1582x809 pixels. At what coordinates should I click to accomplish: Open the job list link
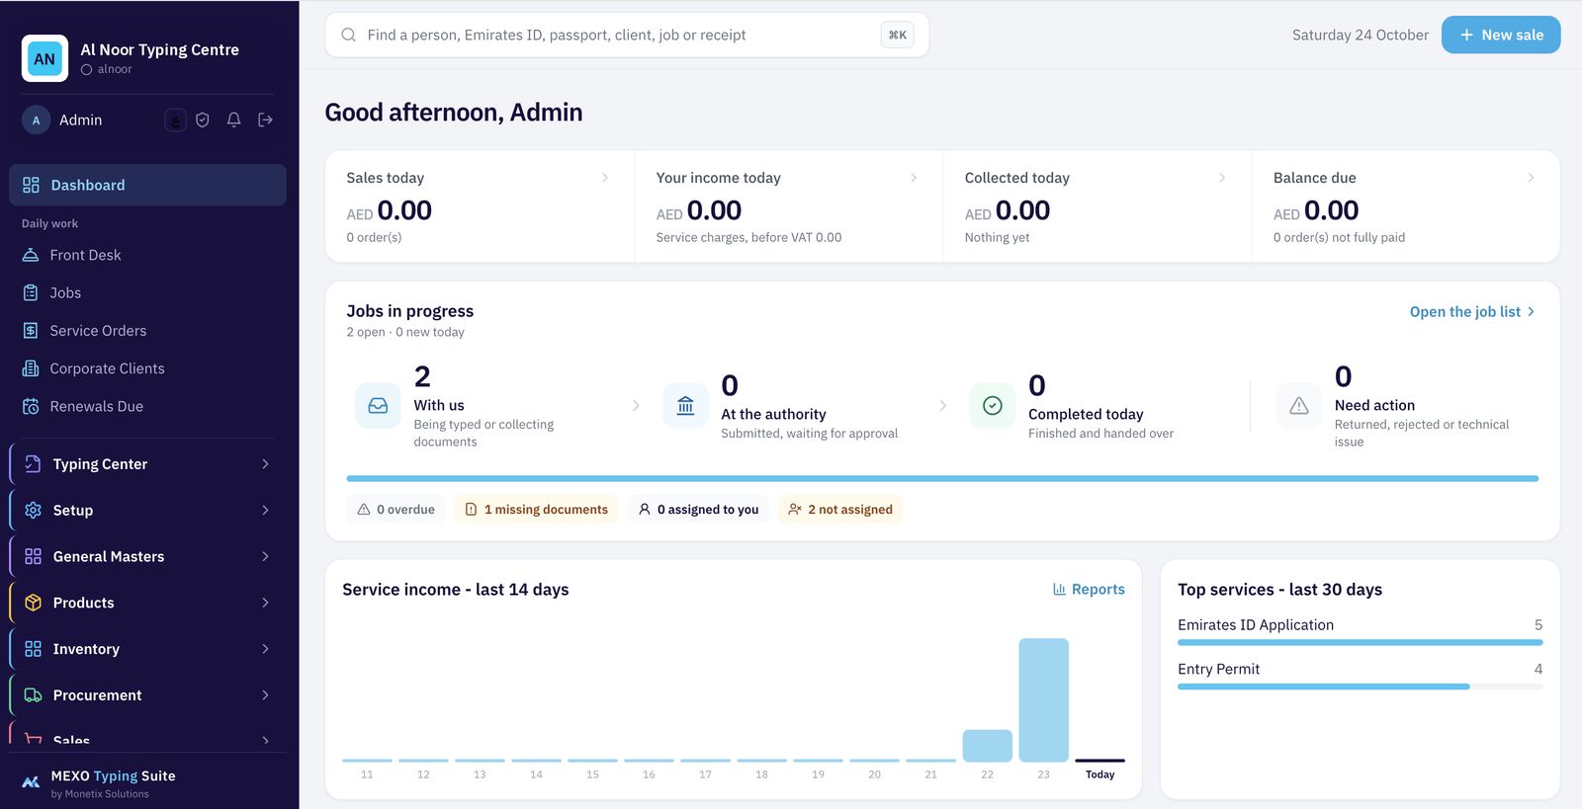(x=1472, y=312)
